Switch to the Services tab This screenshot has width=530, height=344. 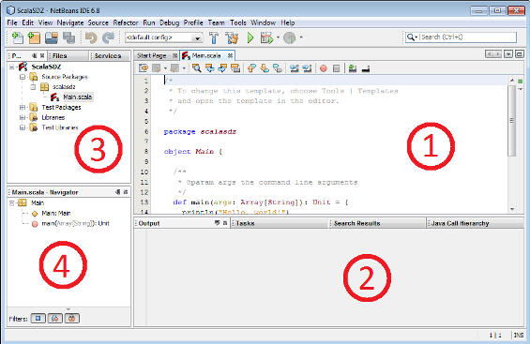pos(108,55)
